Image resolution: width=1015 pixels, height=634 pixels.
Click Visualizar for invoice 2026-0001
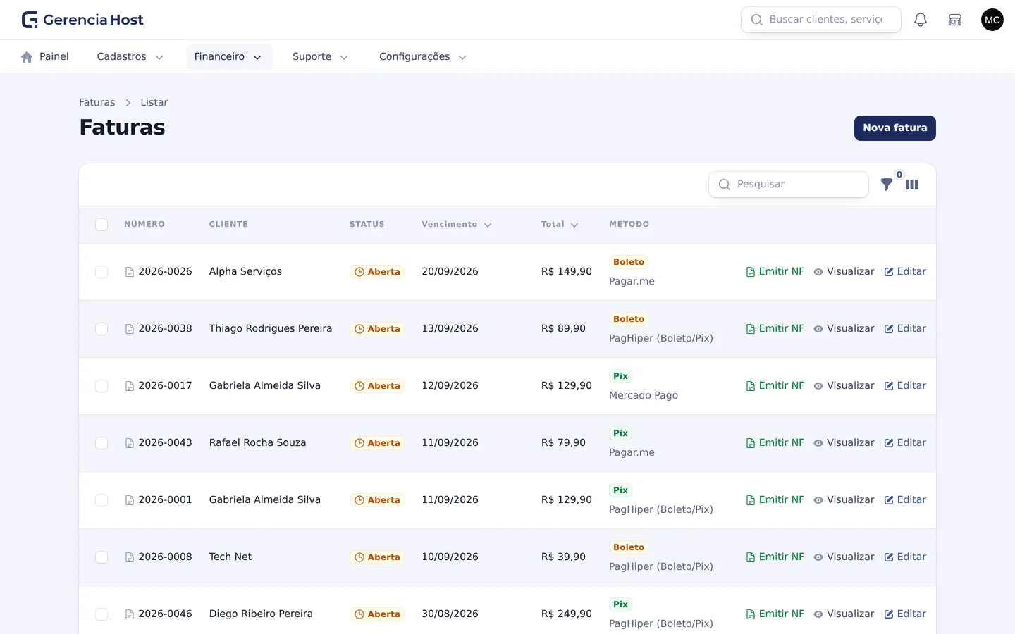[x=844, y=500]
